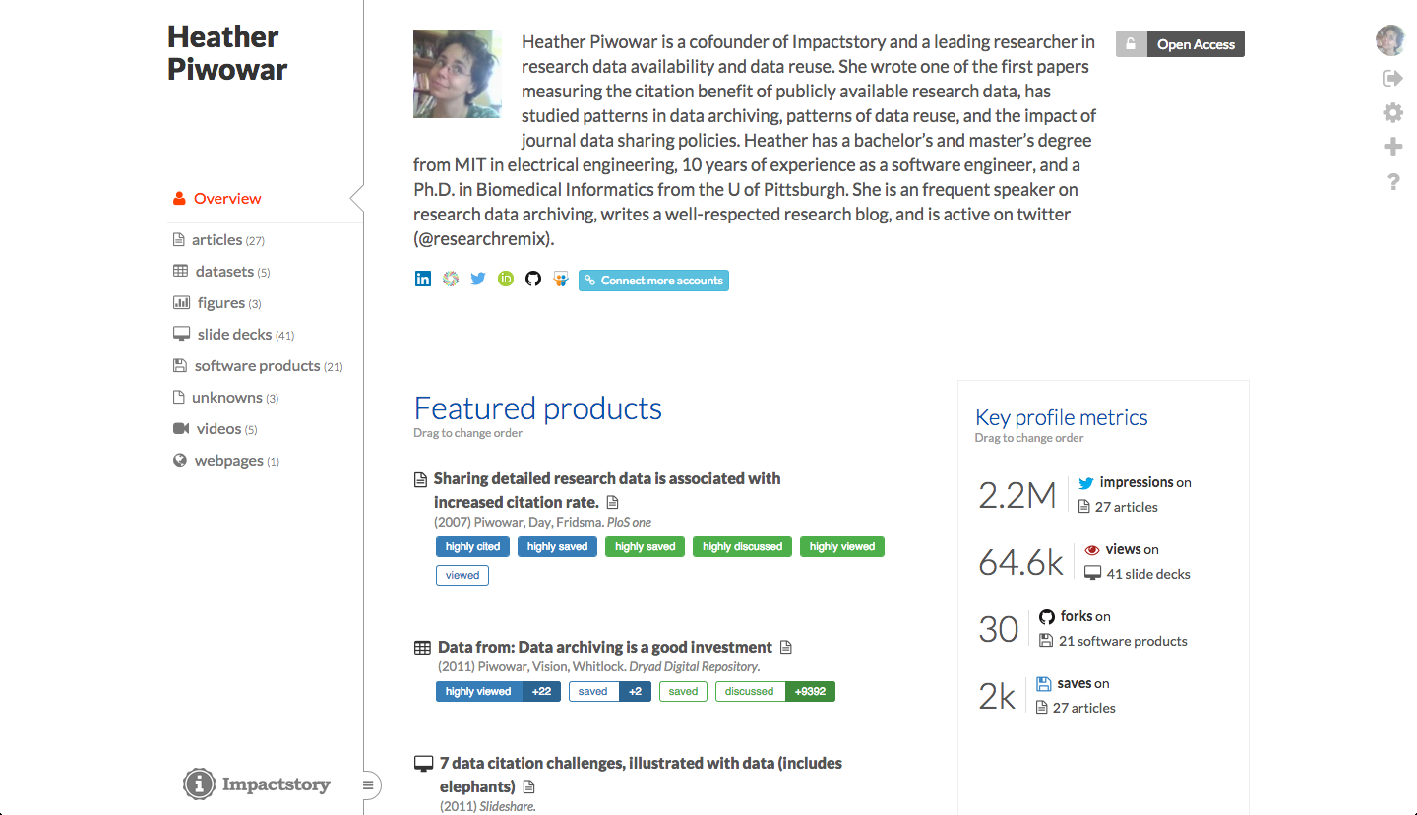1417x815 pixels.
Task: Open the GitHub account icon
Action: pyautogui.click(x=533, y=280)
